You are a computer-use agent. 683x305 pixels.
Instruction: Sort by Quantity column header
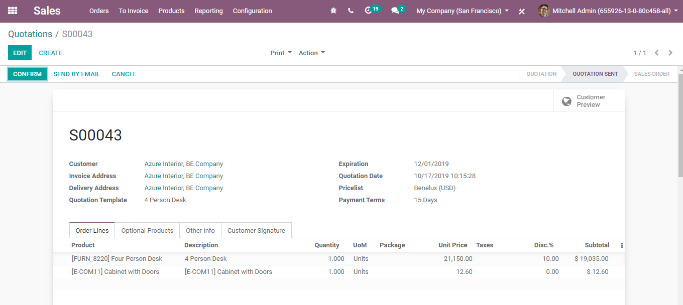click(327, 245)
